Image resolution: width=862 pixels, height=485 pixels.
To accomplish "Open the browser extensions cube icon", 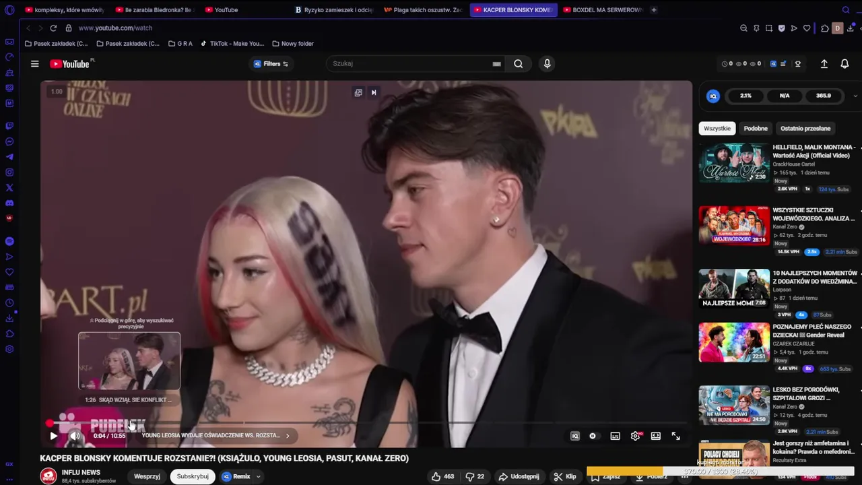I will pyautogui.click(x=824, y=28).
